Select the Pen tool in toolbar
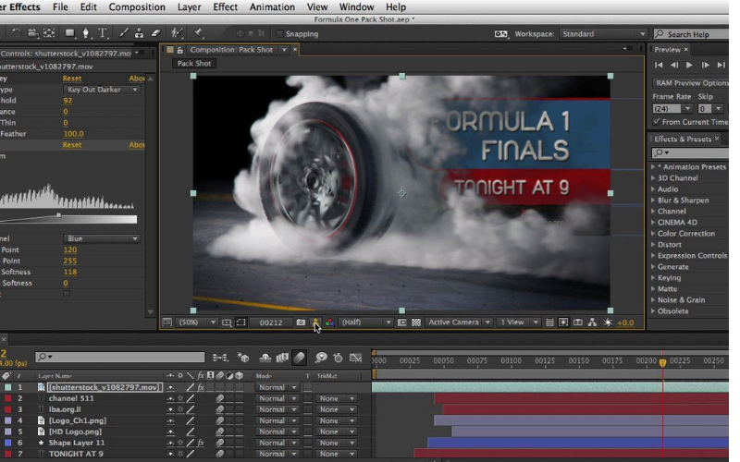 pyautogui.click(x=88, y=34)
